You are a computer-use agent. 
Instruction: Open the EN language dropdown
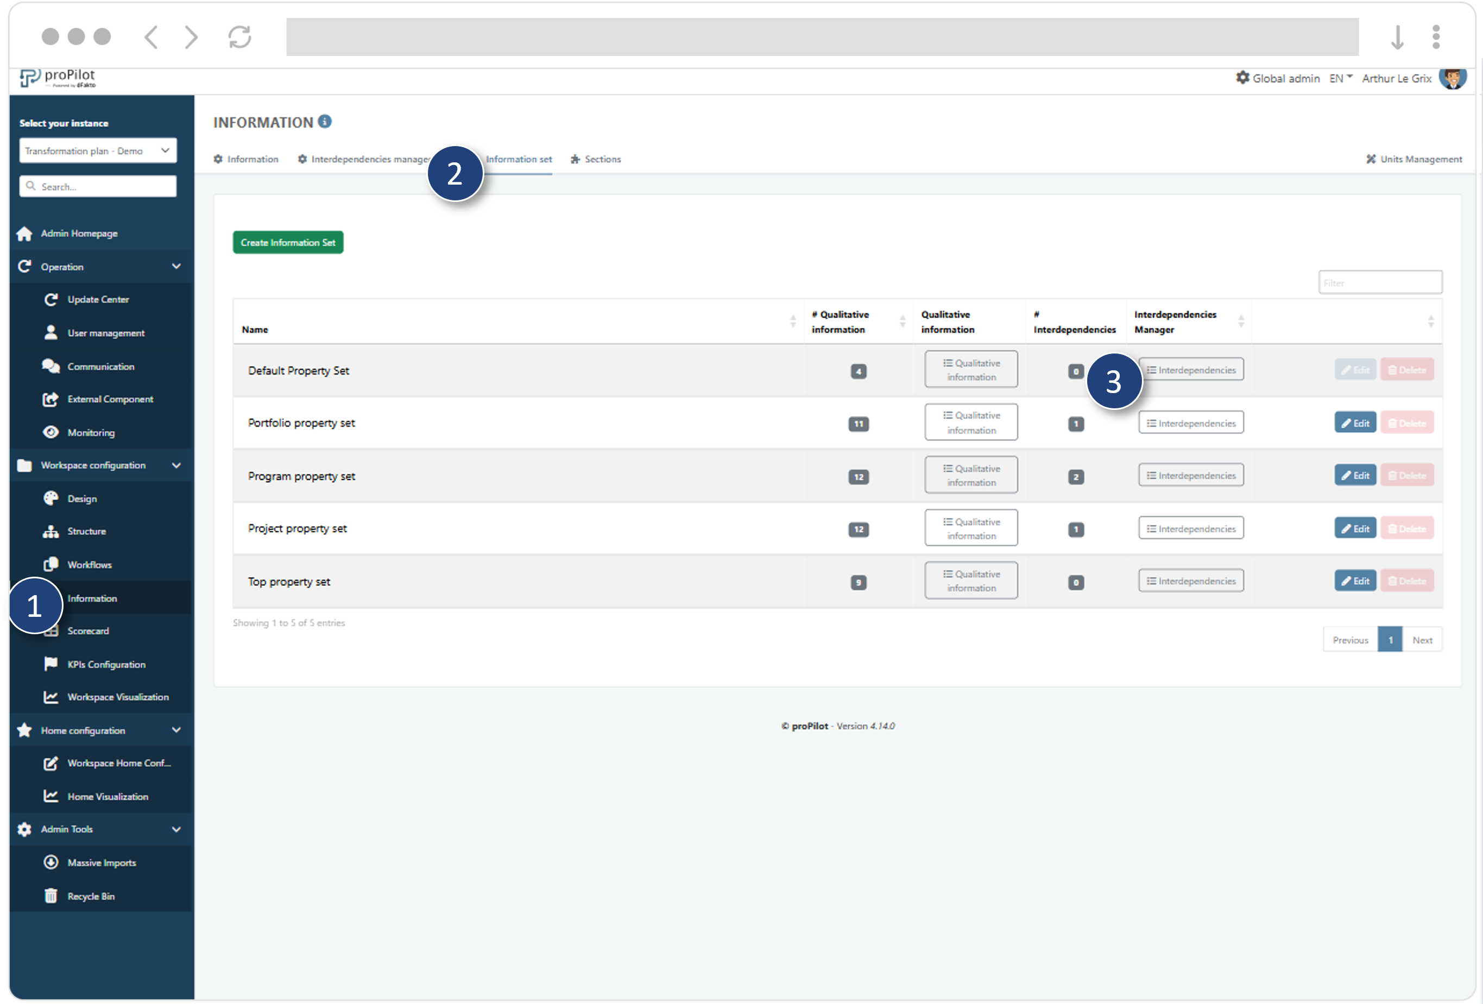(1341, 78)
